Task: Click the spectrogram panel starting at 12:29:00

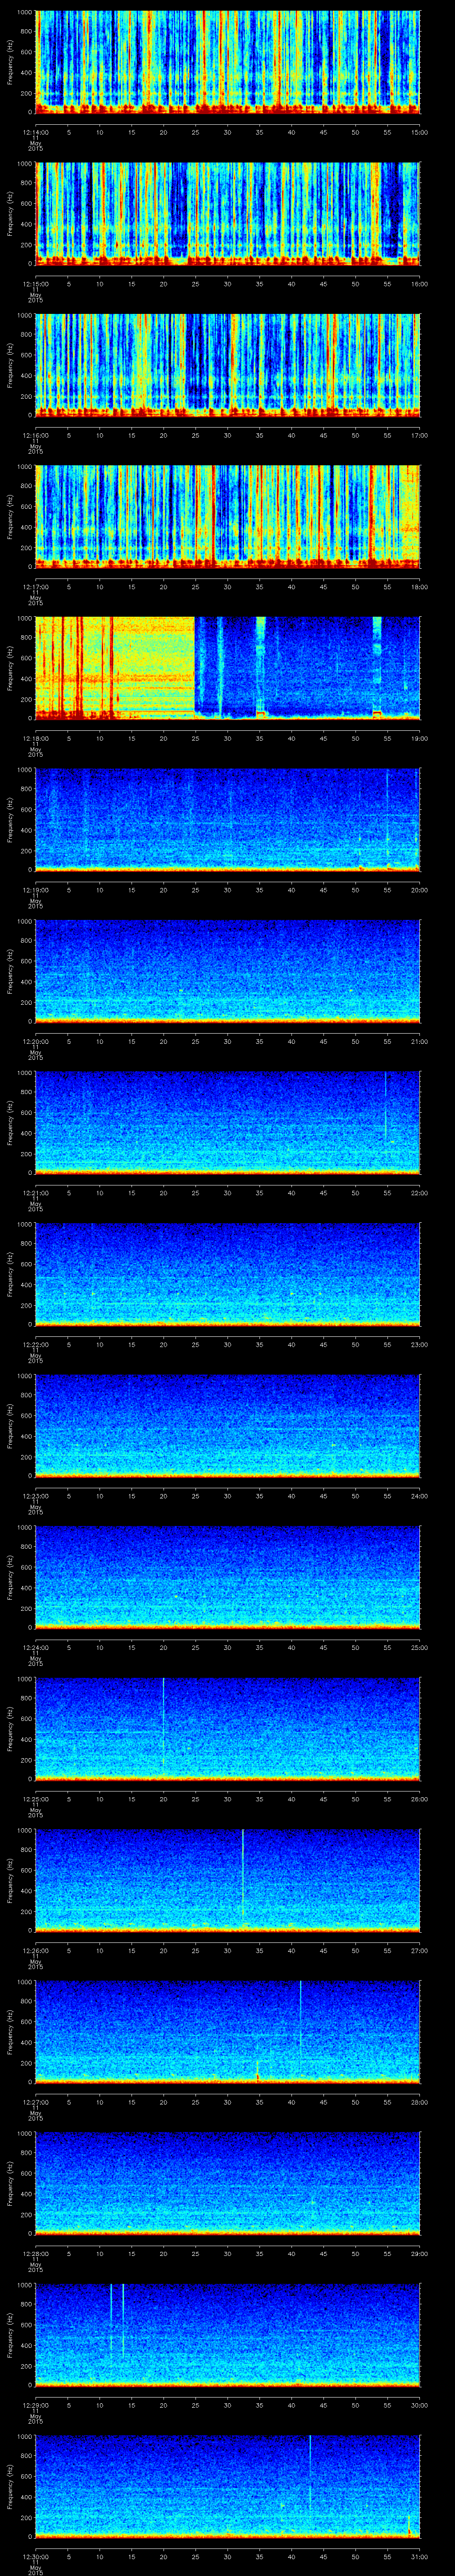Action: point(228,2334)
